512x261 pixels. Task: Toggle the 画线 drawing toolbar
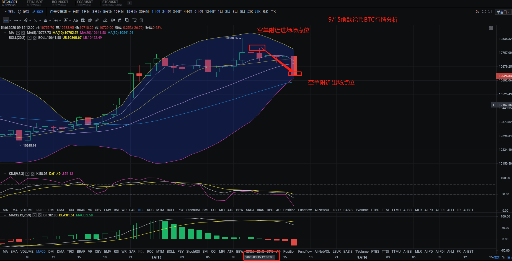pos(38,12)
